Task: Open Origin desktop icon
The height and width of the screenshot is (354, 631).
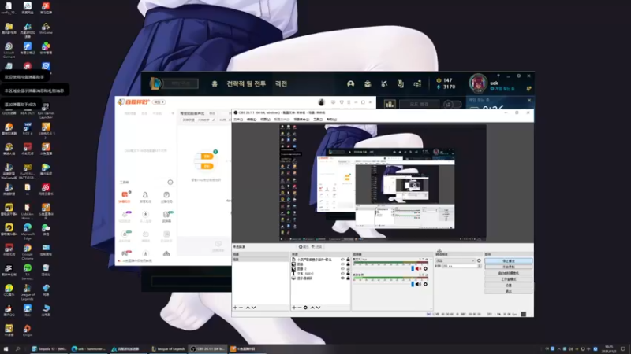Action: click(28, 331)
